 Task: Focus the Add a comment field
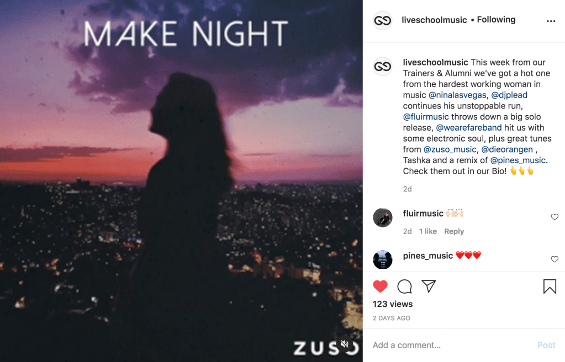point(452,345)
